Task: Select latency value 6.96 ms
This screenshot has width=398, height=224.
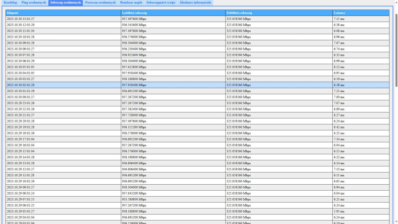Action: (x=339, y=37)
